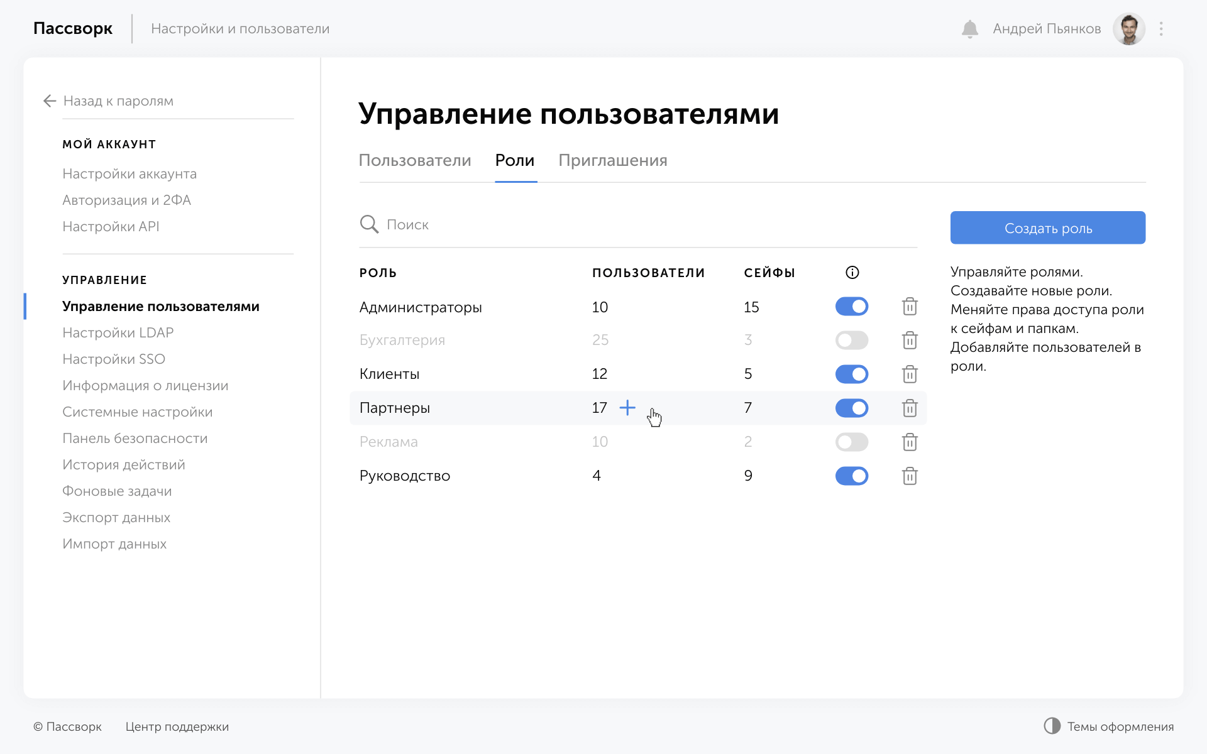Click the Темы оформления link
The image size is (1207, 754).
1120,727
